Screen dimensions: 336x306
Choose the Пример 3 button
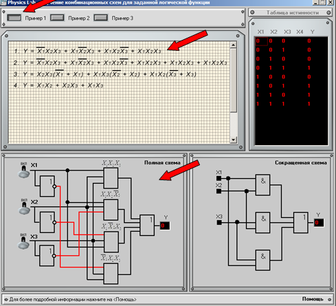pos(100,18)
